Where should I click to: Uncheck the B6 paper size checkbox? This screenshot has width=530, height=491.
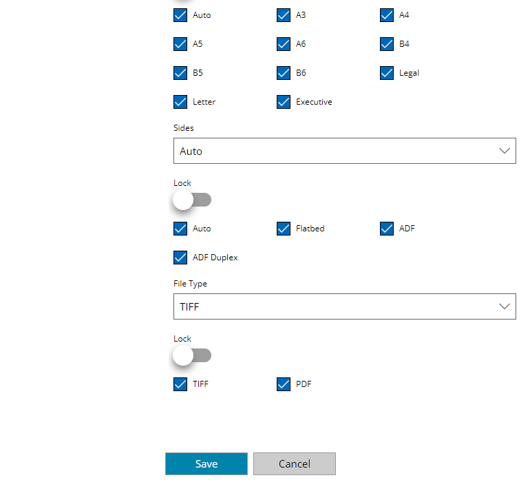[x=284, y=73]
